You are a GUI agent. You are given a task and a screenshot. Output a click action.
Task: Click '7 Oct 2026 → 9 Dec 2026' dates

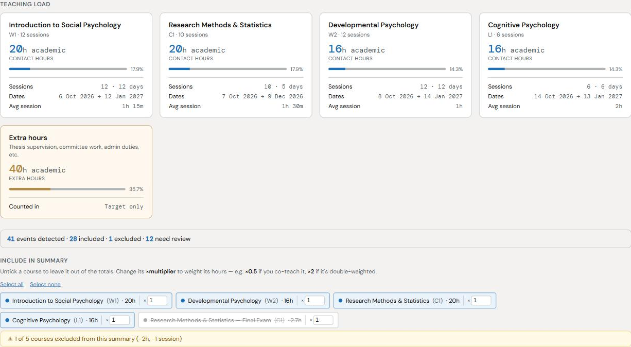click(x=262, y=96)
